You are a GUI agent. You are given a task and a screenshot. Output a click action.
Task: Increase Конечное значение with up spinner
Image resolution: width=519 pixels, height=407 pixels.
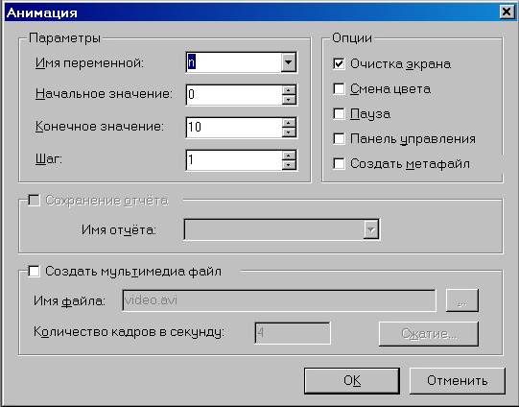click(x=289, y=123)
